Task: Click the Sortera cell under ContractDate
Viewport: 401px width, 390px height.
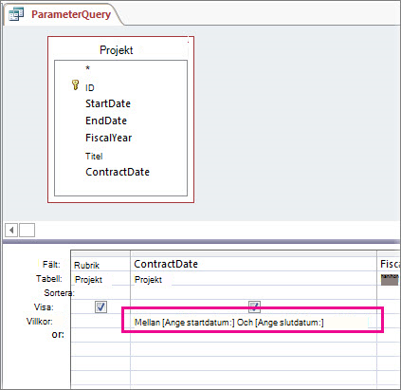Action: coord(253,293)
